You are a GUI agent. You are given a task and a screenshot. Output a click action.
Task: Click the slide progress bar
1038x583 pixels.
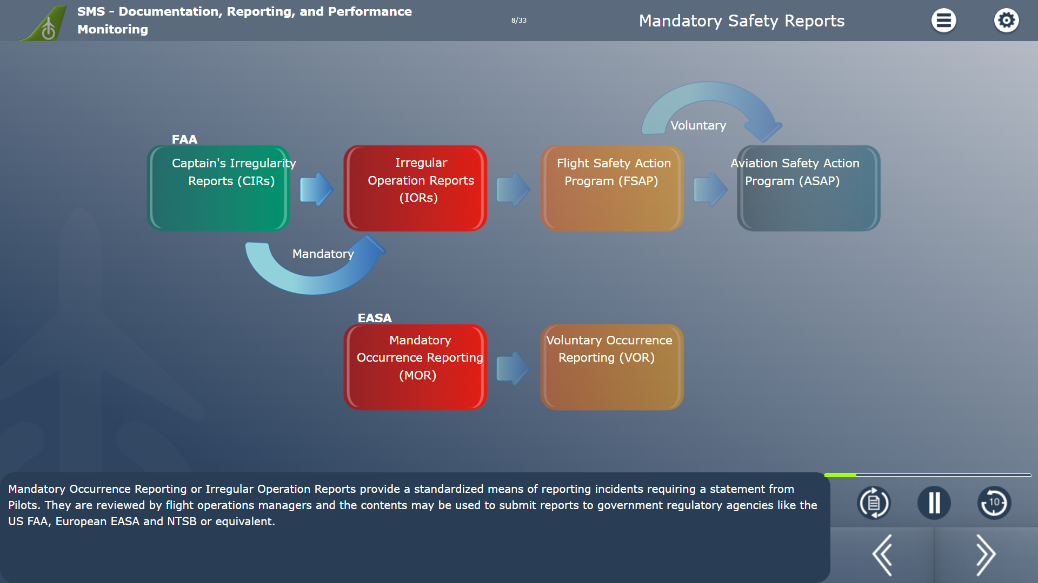click(x=928, y=475)
